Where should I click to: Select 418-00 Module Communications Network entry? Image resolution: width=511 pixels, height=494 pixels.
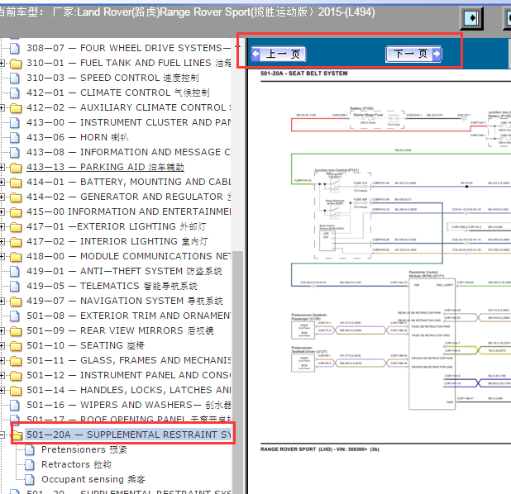[128, 256]
